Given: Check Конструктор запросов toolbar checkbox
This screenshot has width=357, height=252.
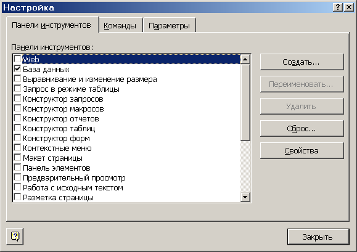Looking at the screenshot, I should [x=17, y=99].
